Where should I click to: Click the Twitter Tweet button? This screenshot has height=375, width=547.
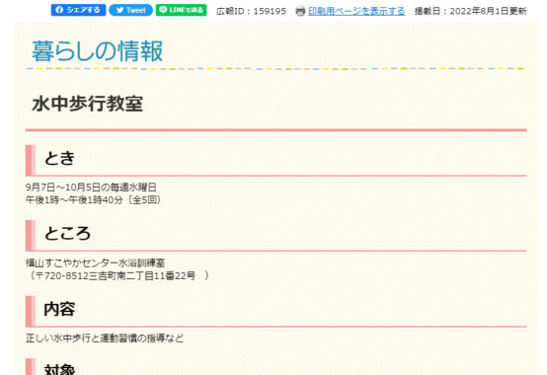coord(130,10)
